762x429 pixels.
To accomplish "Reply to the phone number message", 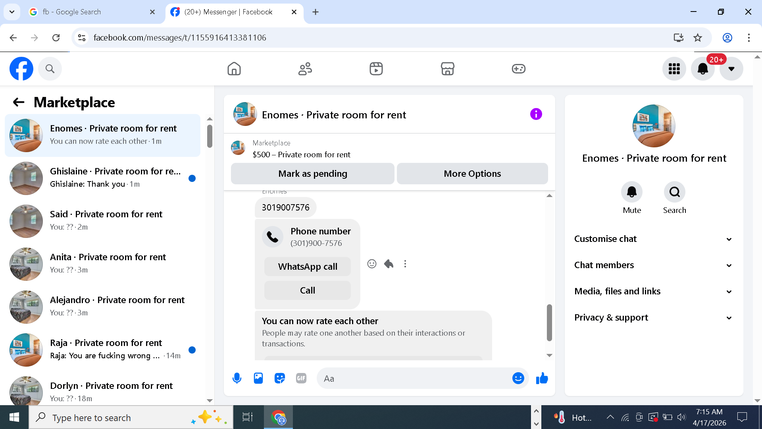I will (389, 264).
